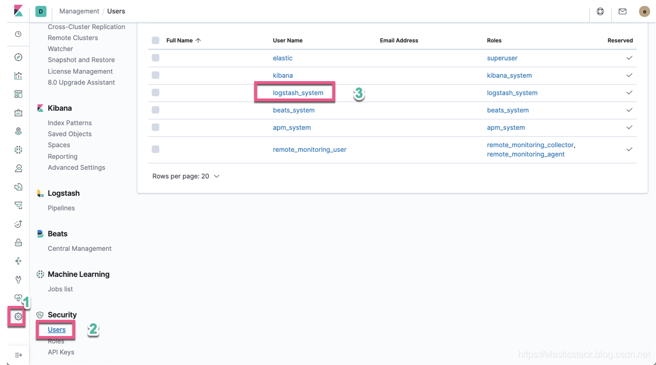The height and width of the screenshot is (365, 656).
Task: Open the user avatar menu
Action: point(644,12)
